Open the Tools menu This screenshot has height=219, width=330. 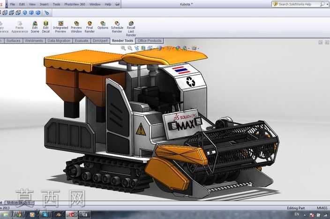(x=56, y=4)
